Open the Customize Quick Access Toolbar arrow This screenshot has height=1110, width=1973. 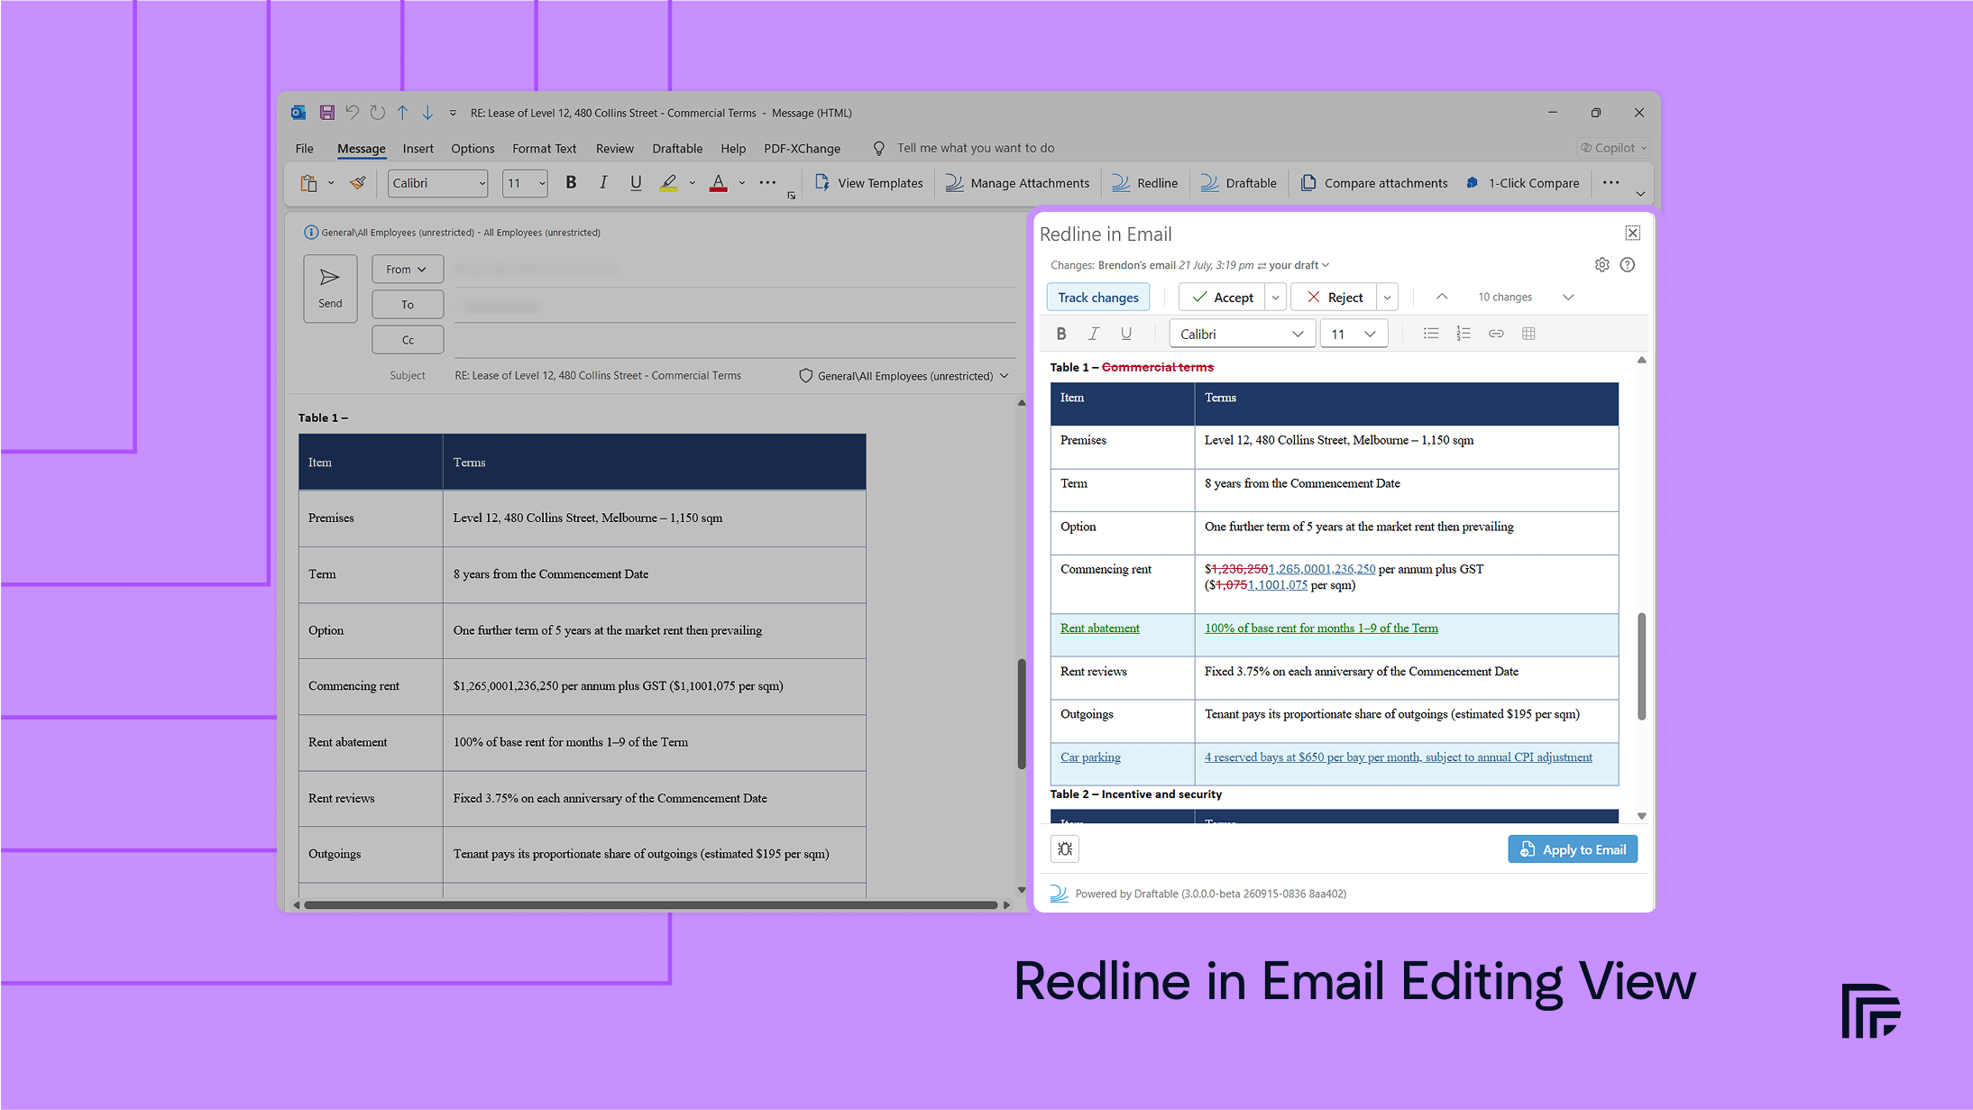(453, 114)
